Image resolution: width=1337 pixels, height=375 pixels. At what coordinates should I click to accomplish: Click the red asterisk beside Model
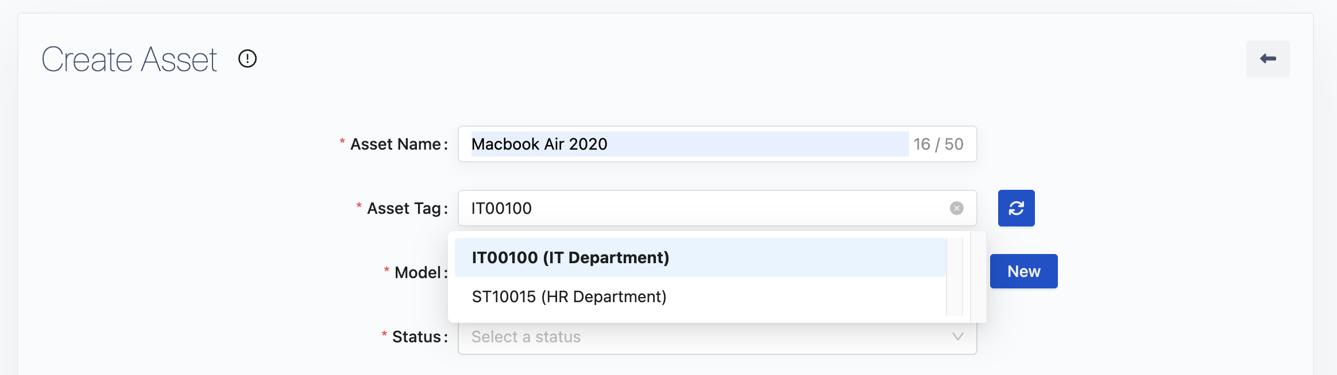(387, 270)
